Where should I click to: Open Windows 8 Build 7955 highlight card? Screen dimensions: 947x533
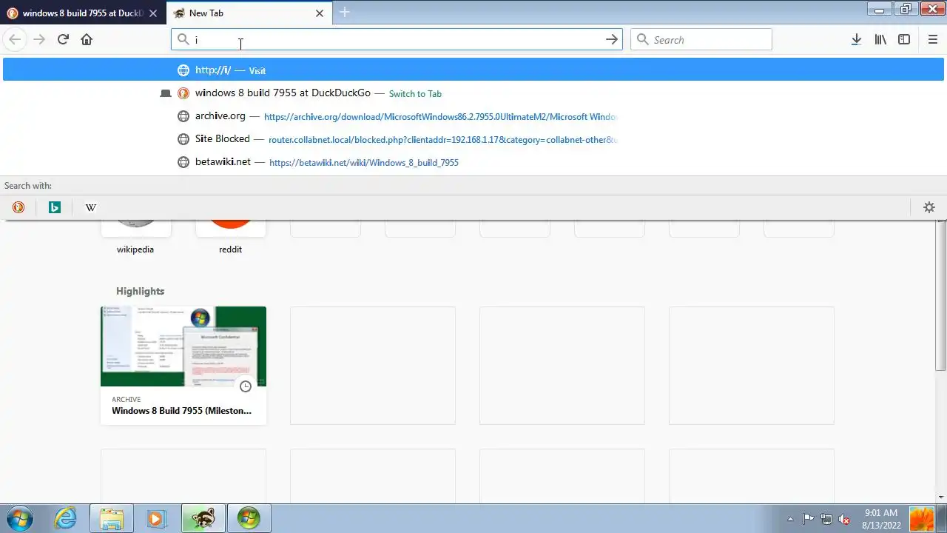click(183, 366)
